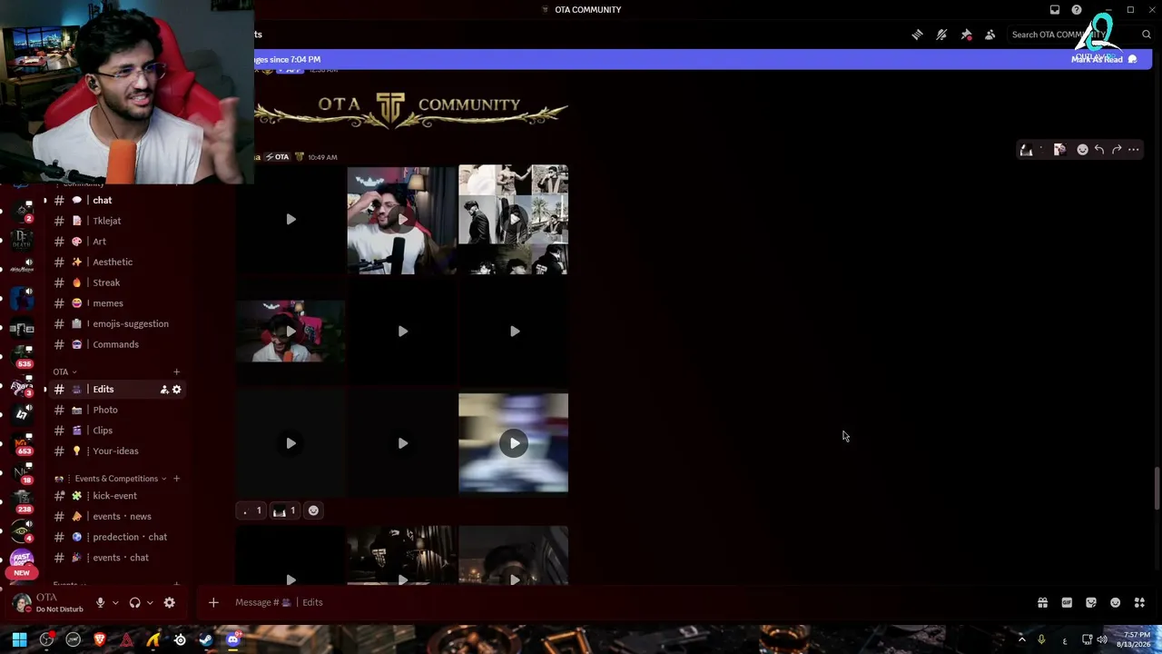Collapse the OTA category
The image size is (1162, 654).
click(x=64, y=372)
